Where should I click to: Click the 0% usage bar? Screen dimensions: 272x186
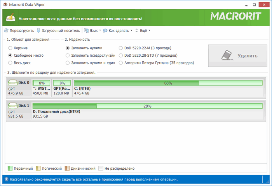[62, 83]
